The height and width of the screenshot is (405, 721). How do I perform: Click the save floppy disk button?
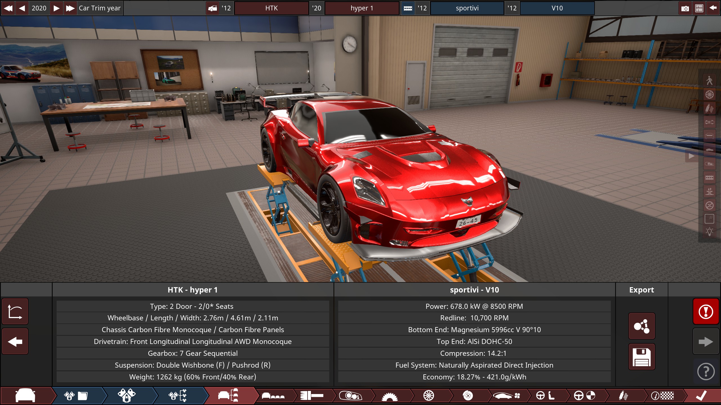click(x=642, y=357)
